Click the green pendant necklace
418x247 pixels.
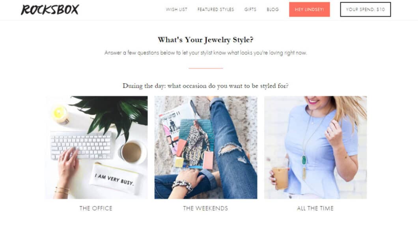[304, 160]
